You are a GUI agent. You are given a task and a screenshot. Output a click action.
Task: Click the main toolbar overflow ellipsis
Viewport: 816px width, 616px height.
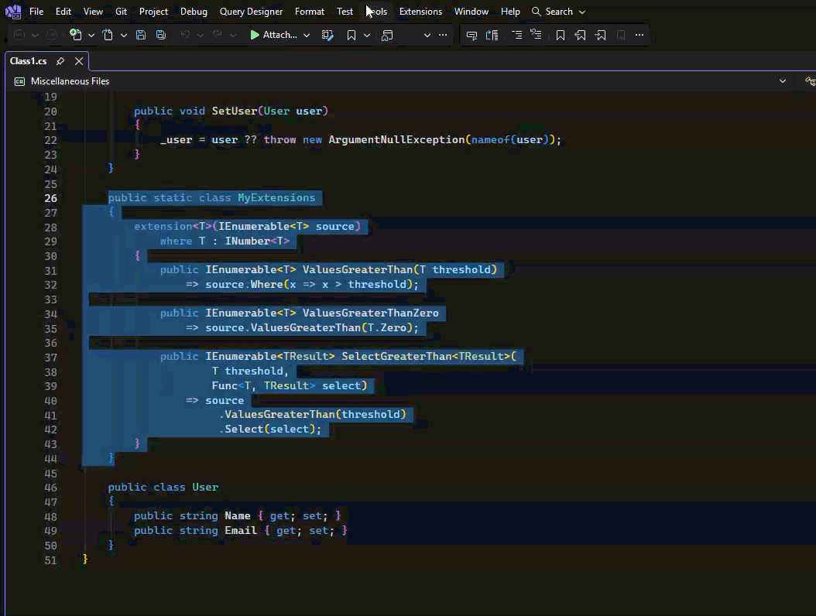pos(443,35)
